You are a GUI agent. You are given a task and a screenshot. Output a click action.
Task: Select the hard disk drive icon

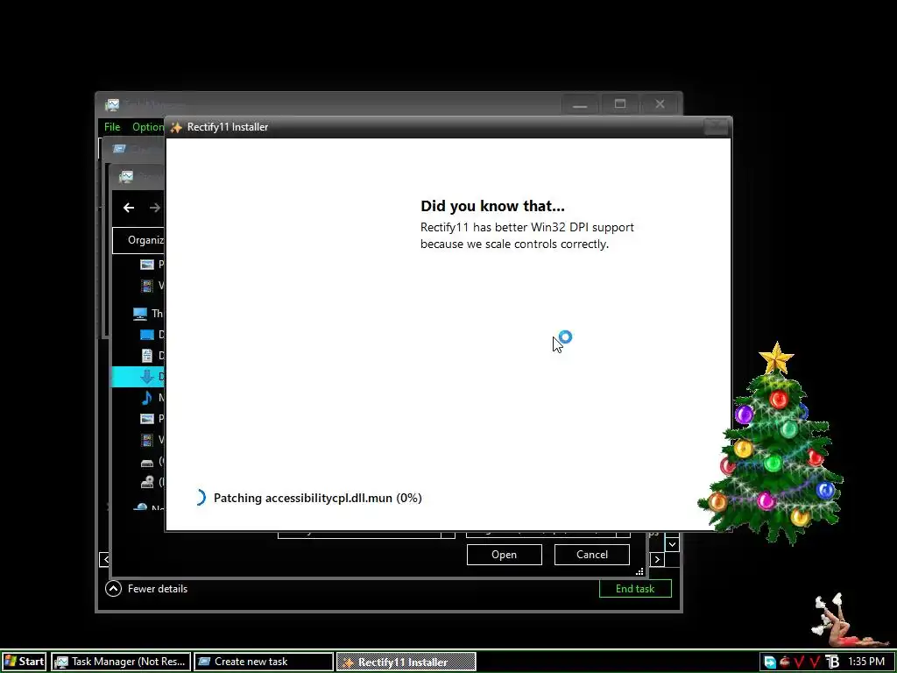click(x=147, y=463)
